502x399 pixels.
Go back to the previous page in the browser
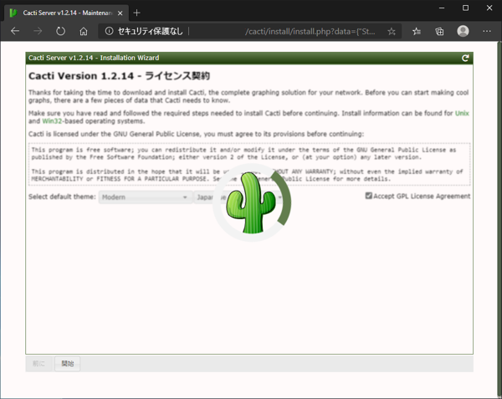click(x=15, y=31)
